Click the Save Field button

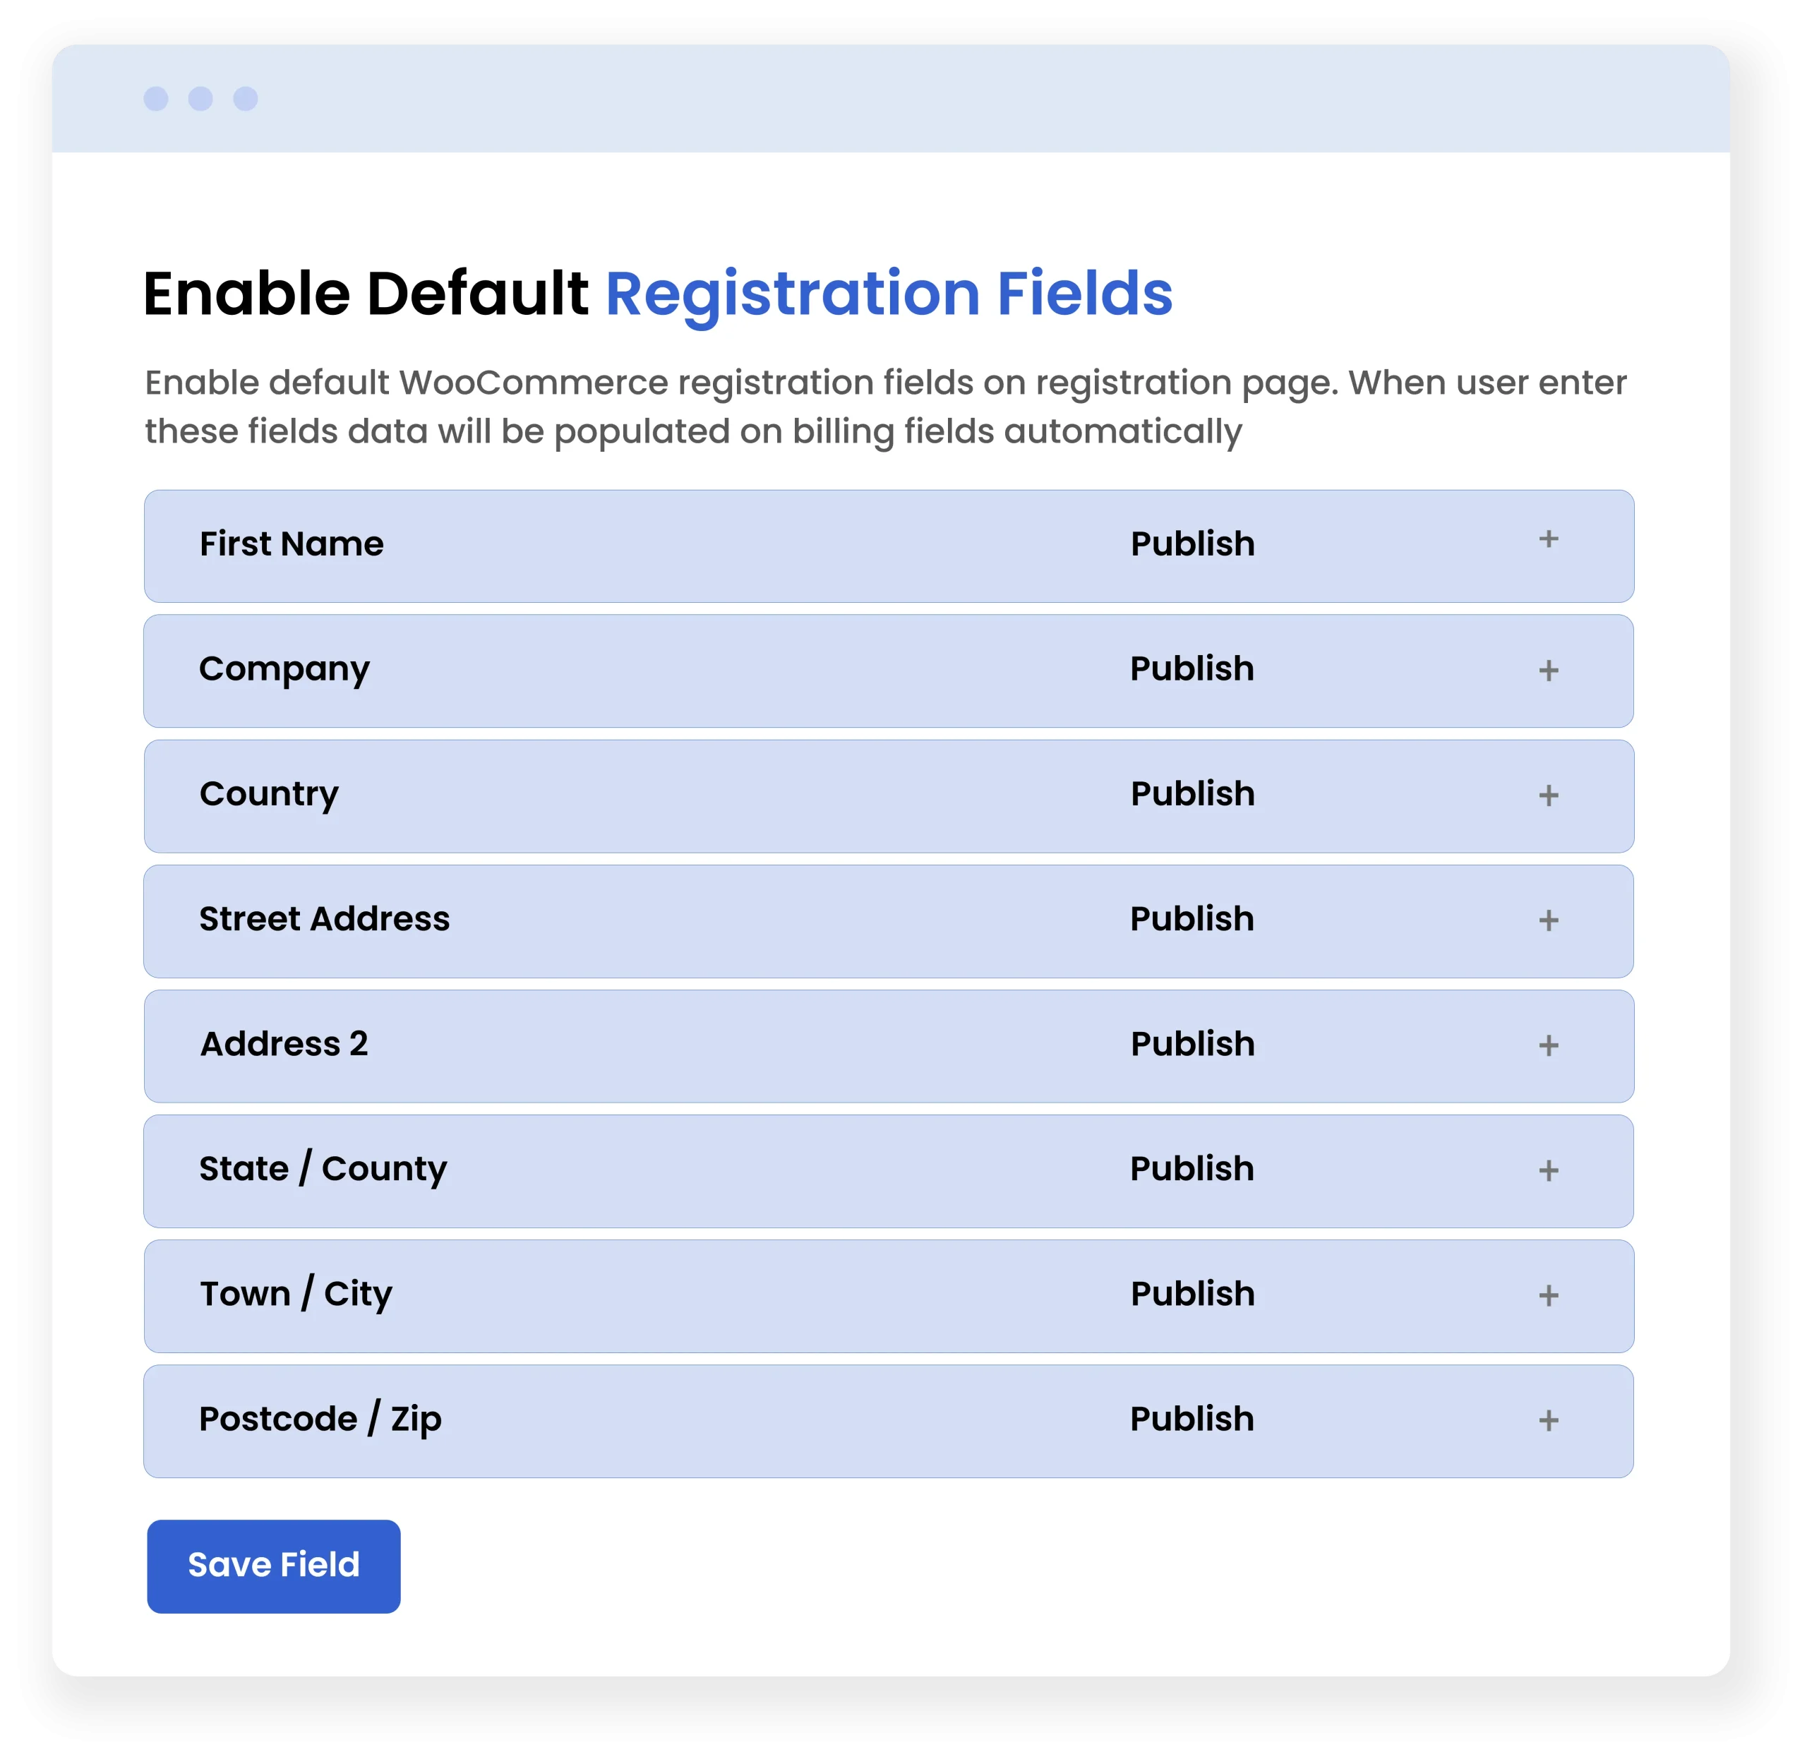pyautogui.click(x=273, y=1566)
